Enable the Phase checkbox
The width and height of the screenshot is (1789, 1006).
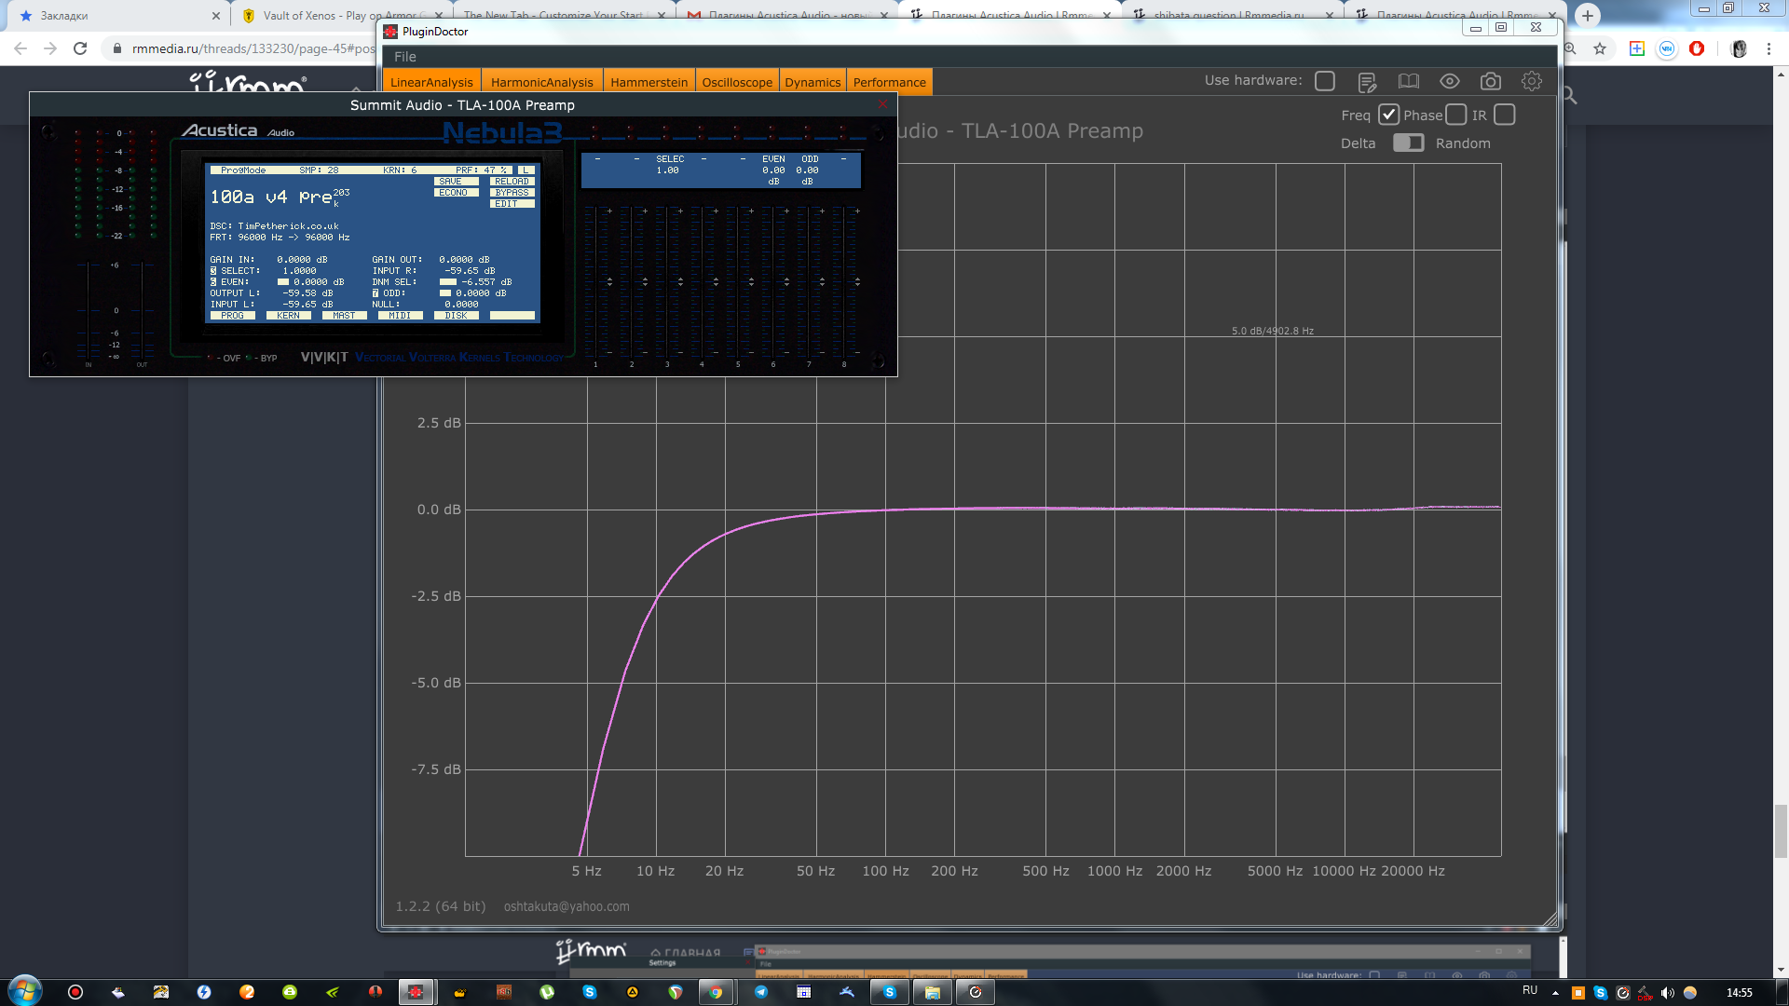tap(1455, 115)
